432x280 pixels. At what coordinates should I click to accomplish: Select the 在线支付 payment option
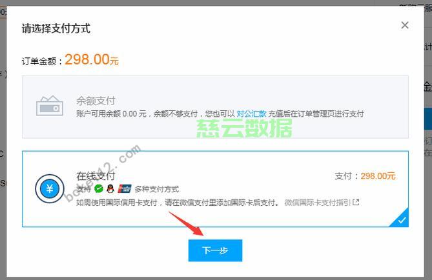[x=215, y=189]
